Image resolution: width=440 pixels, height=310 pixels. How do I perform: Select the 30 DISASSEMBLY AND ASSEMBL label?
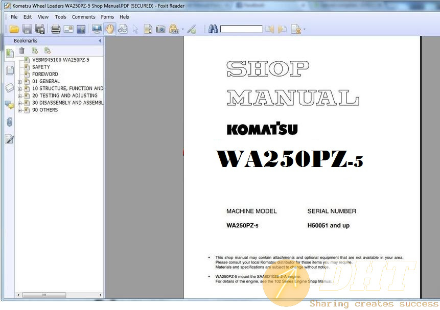click(x=67, y=103)
